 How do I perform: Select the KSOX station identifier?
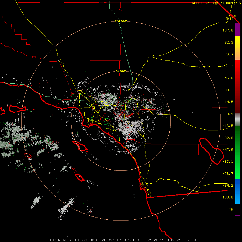[x=152, y=240]
